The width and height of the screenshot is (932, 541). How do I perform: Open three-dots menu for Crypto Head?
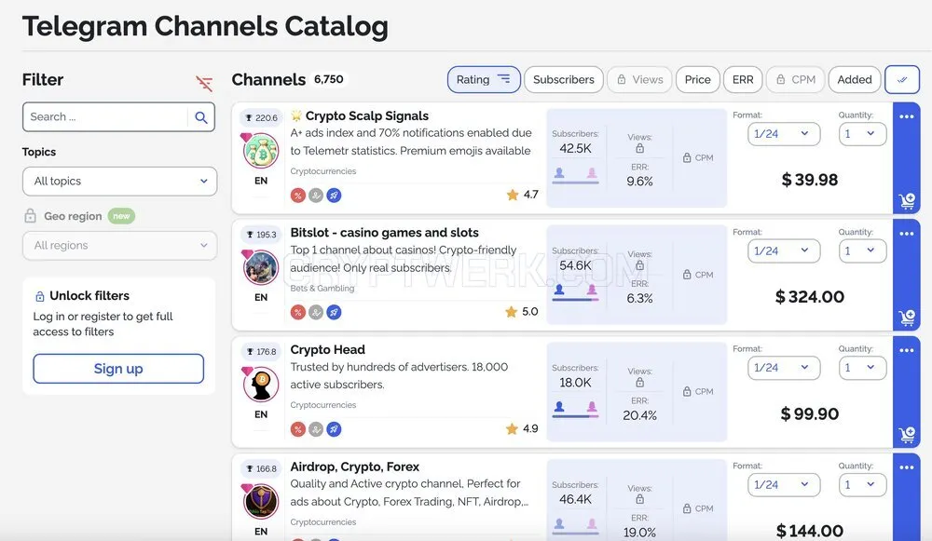pyautogui.click(x=907, y=350)
